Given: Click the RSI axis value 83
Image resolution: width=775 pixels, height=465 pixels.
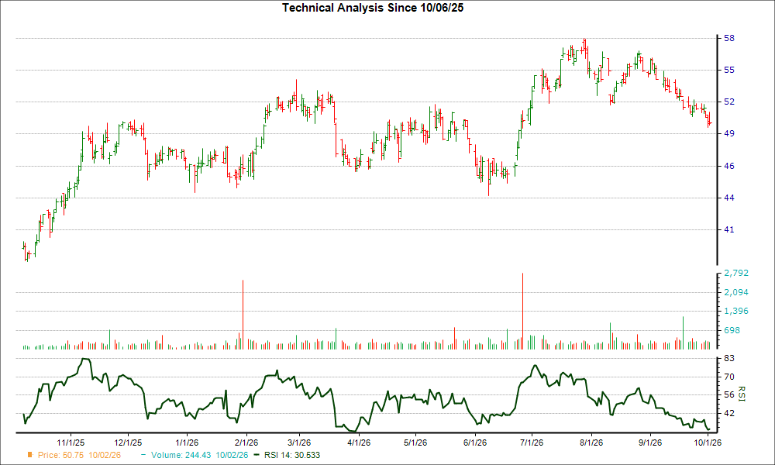Looking at the screenshot, I should (729, 358).
